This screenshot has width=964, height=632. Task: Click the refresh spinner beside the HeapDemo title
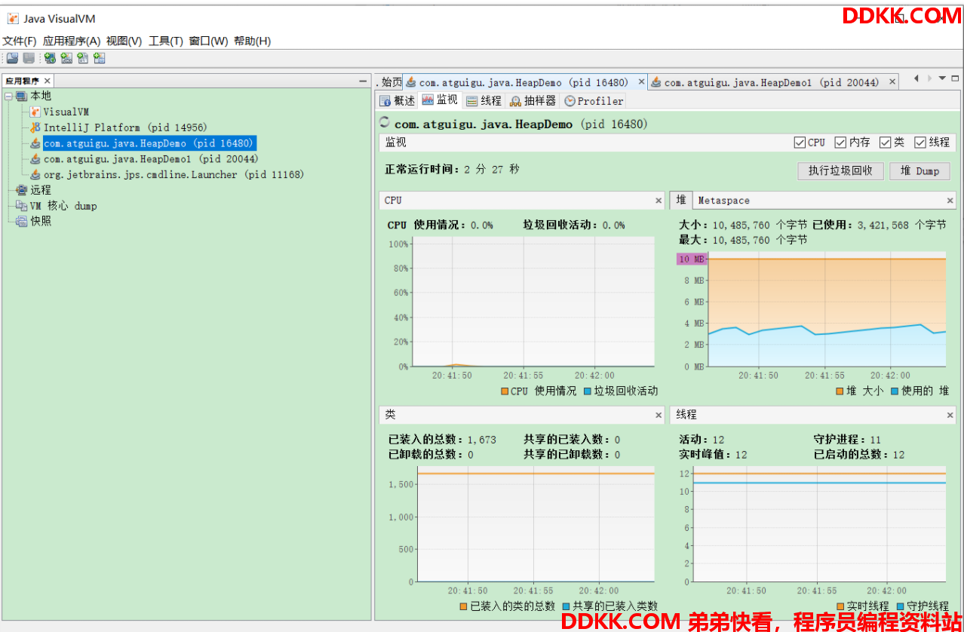385,123
